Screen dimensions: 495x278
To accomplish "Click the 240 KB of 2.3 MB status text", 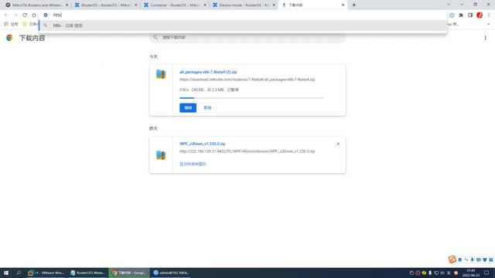I will (x=209, y=90).
